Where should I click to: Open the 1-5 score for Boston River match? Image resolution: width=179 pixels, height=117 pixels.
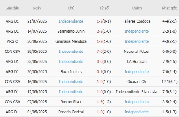click(100, 102)
